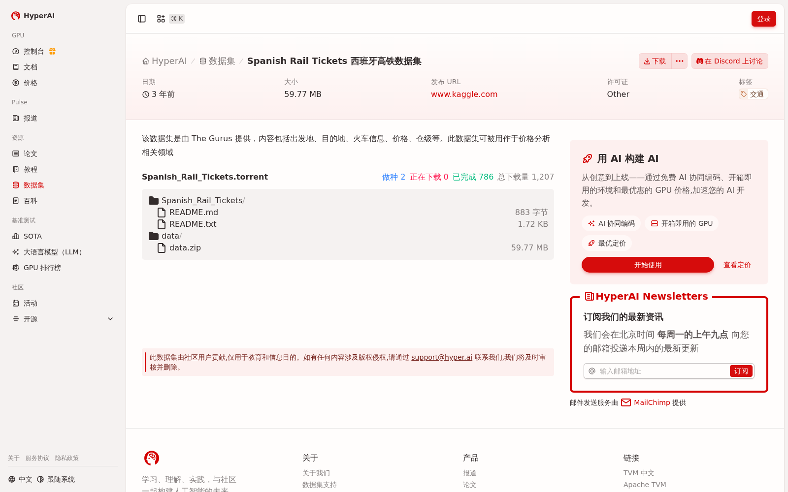Open the TVM 中文 footer link
This screenshot has height=492, width=788.
tap(639, 473)
